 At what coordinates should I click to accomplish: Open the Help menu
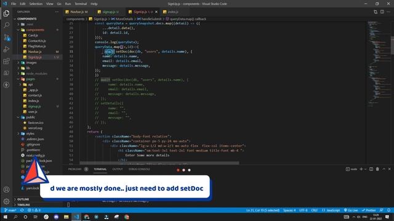click(x=94, y=4)
